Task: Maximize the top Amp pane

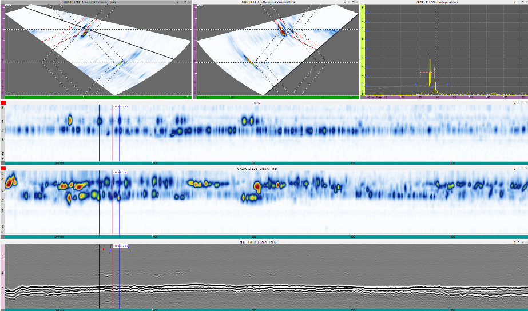Action: pos(523,103)
